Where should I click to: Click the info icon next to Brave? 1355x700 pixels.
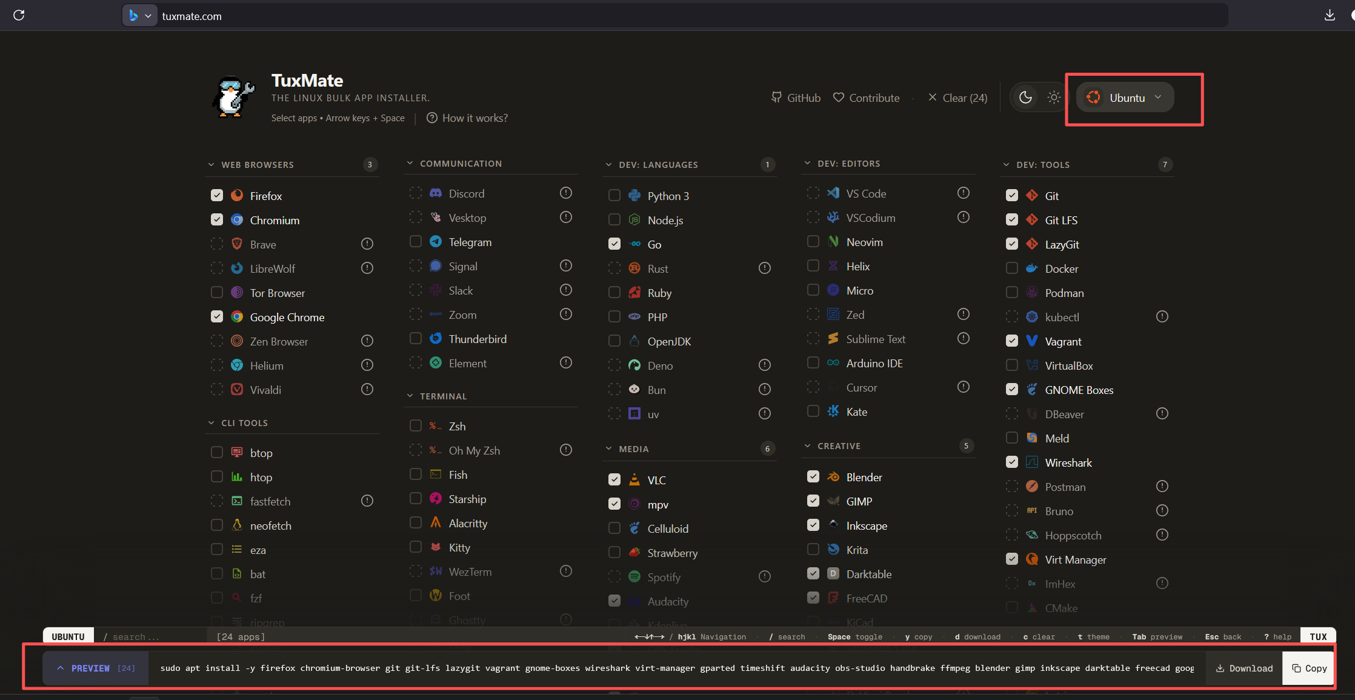(367, 244)
